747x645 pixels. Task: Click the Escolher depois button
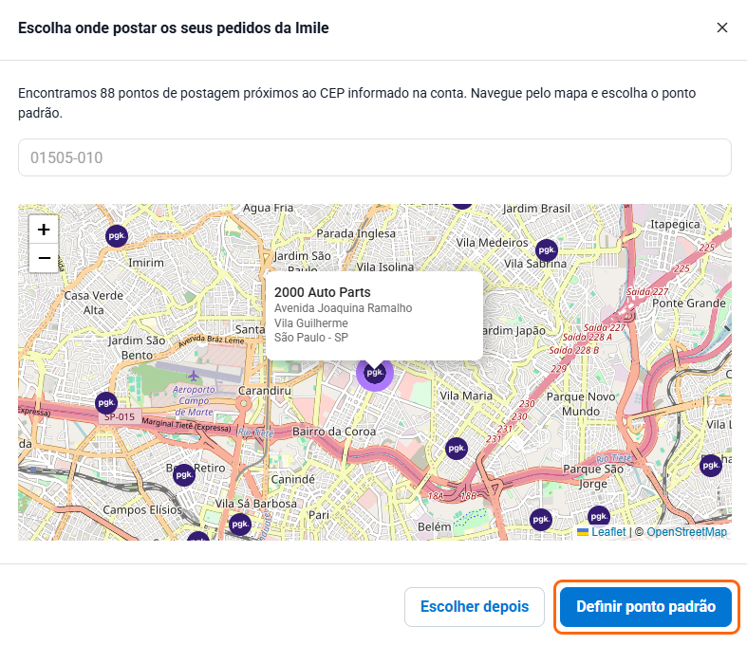point(475,607)
